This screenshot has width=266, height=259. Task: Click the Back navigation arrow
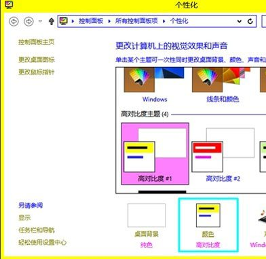coord(14,22)
